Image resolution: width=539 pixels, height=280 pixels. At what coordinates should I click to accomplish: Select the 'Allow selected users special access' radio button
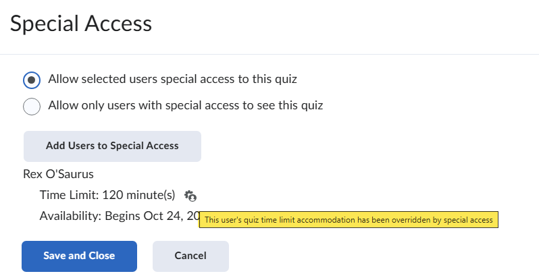click(32, 80)
